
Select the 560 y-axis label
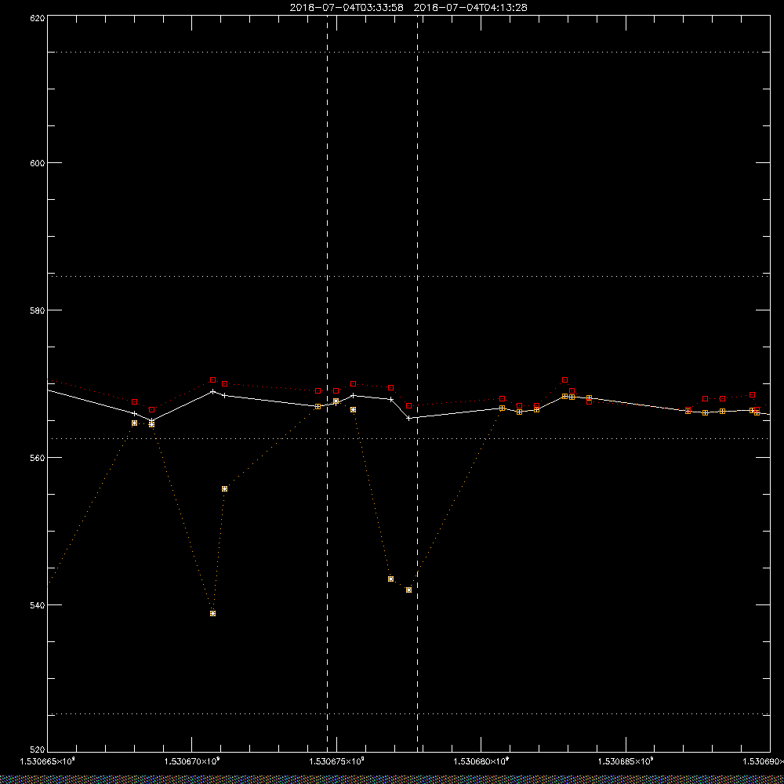click(38, 458)
